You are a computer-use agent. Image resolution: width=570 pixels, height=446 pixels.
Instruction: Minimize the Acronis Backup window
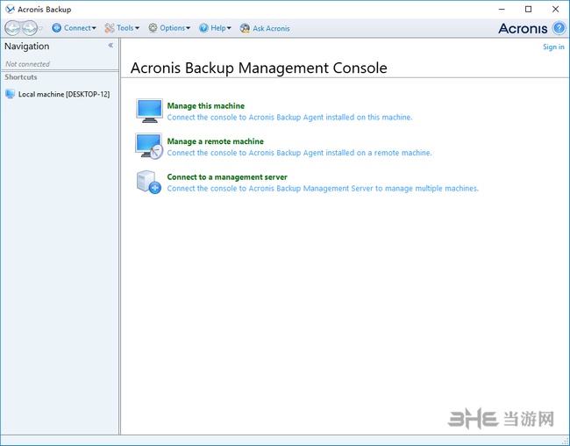[502, 9]
